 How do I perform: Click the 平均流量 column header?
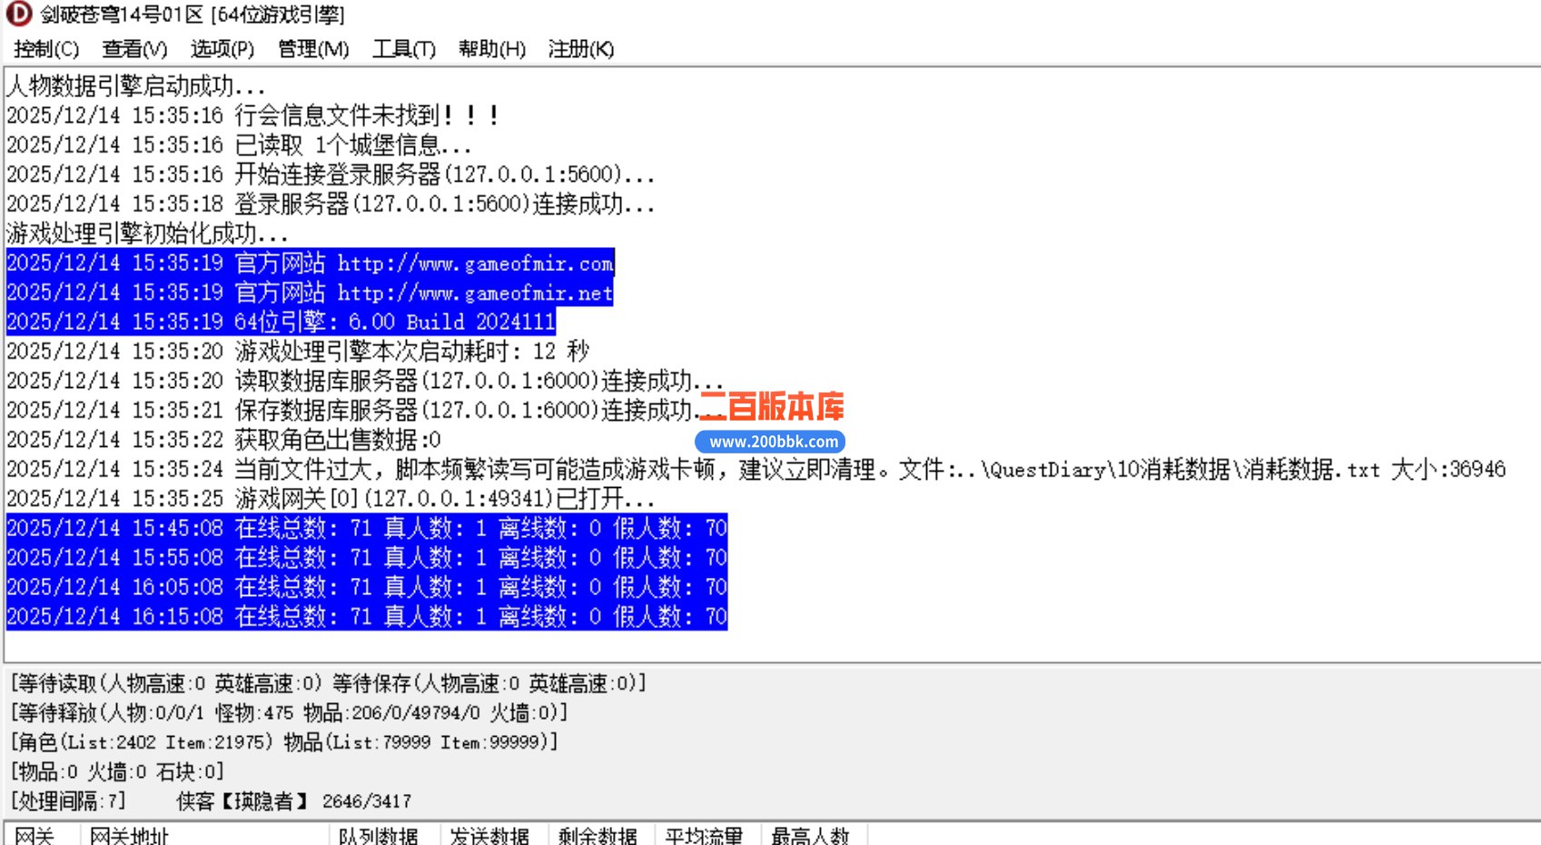point(707,836)
